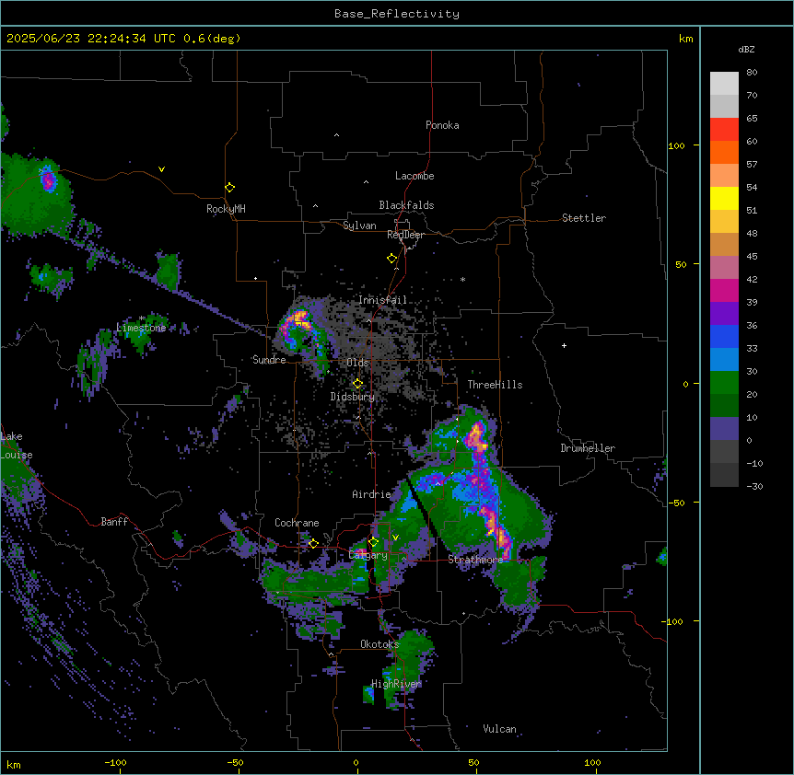
Task: Select the Lacombe city label
Action: pos(415,176)
